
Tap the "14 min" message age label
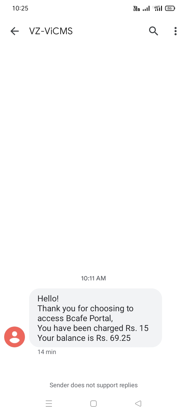pyautogui.click(x=47, y=352)
